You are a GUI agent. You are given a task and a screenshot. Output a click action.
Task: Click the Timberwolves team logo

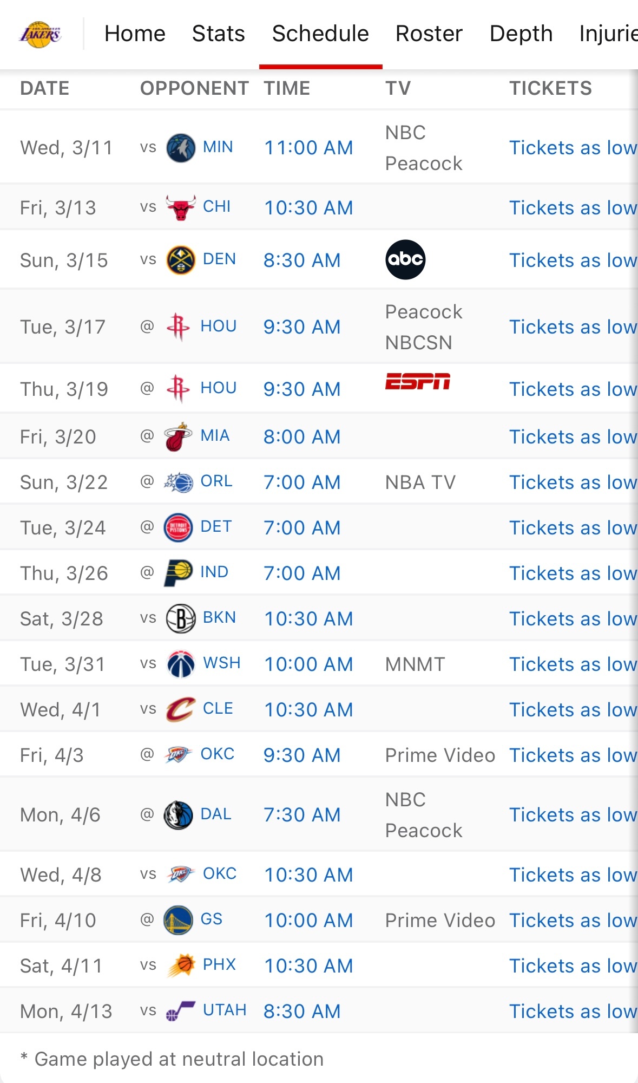pyautogui.click(x=180, y=148)
